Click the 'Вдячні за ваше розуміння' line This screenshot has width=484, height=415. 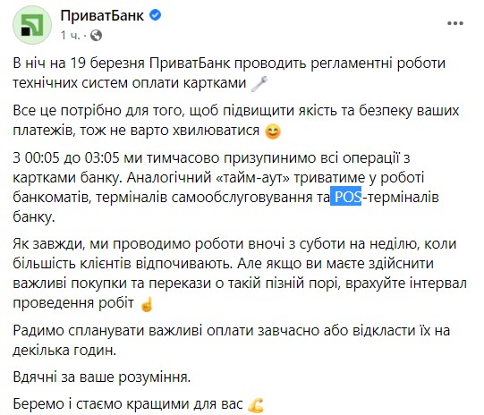[x=102, y=377]
